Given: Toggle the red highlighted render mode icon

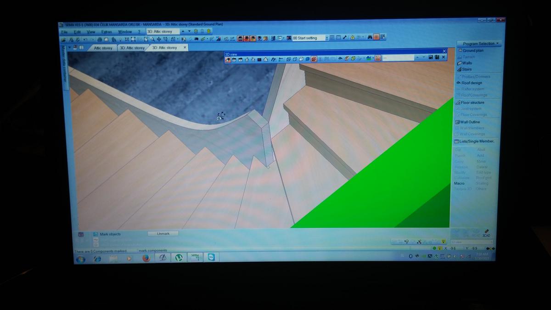Looking at the screenshot, I should [314, 59].
